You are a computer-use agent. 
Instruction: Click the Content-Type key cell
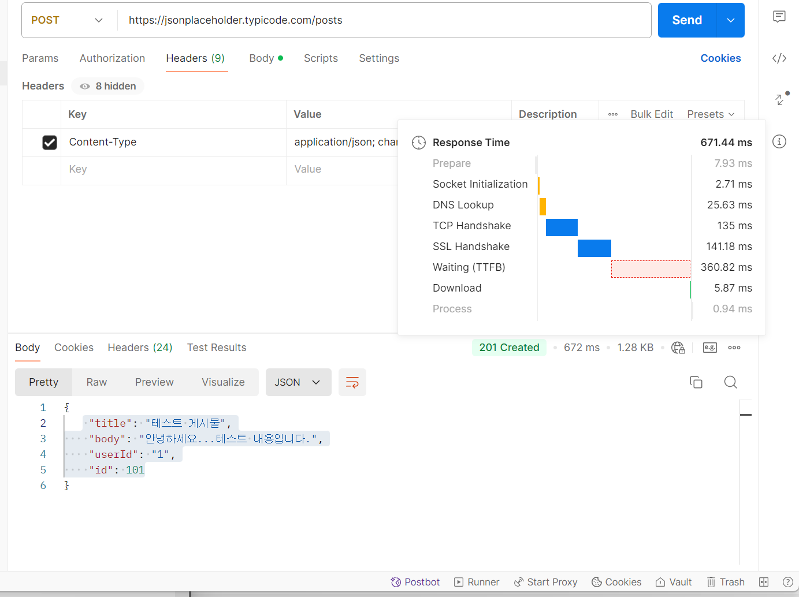point(173,143)
